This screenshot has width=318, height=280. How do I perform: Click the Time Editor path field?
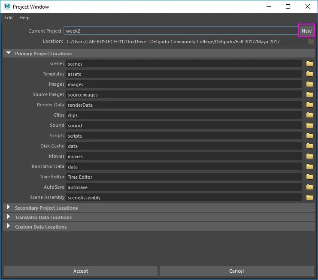tap(184, 177)
